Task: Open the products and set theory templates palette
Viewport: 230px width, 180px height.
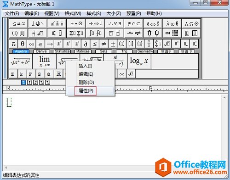Action: click(153, 33)
